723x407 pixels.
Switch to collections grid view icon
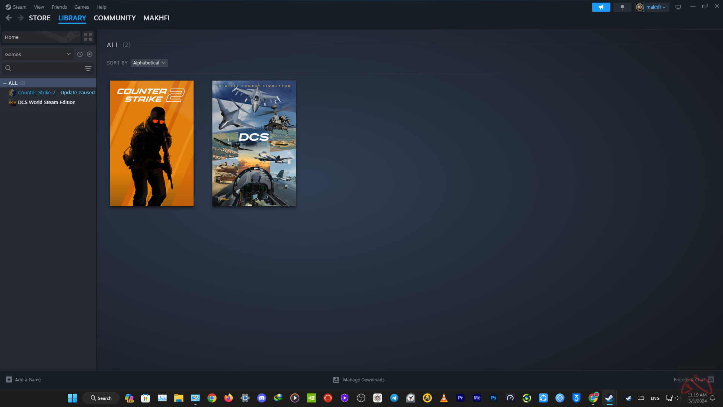tap(88, 37)
